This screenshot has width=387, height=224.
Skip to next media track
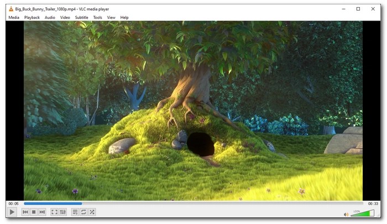[x=42, y=212]
